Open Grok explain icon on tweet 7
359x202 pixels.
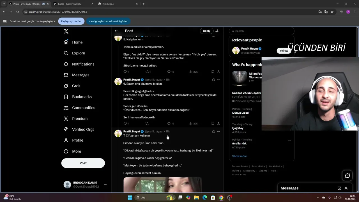[213, 131]
